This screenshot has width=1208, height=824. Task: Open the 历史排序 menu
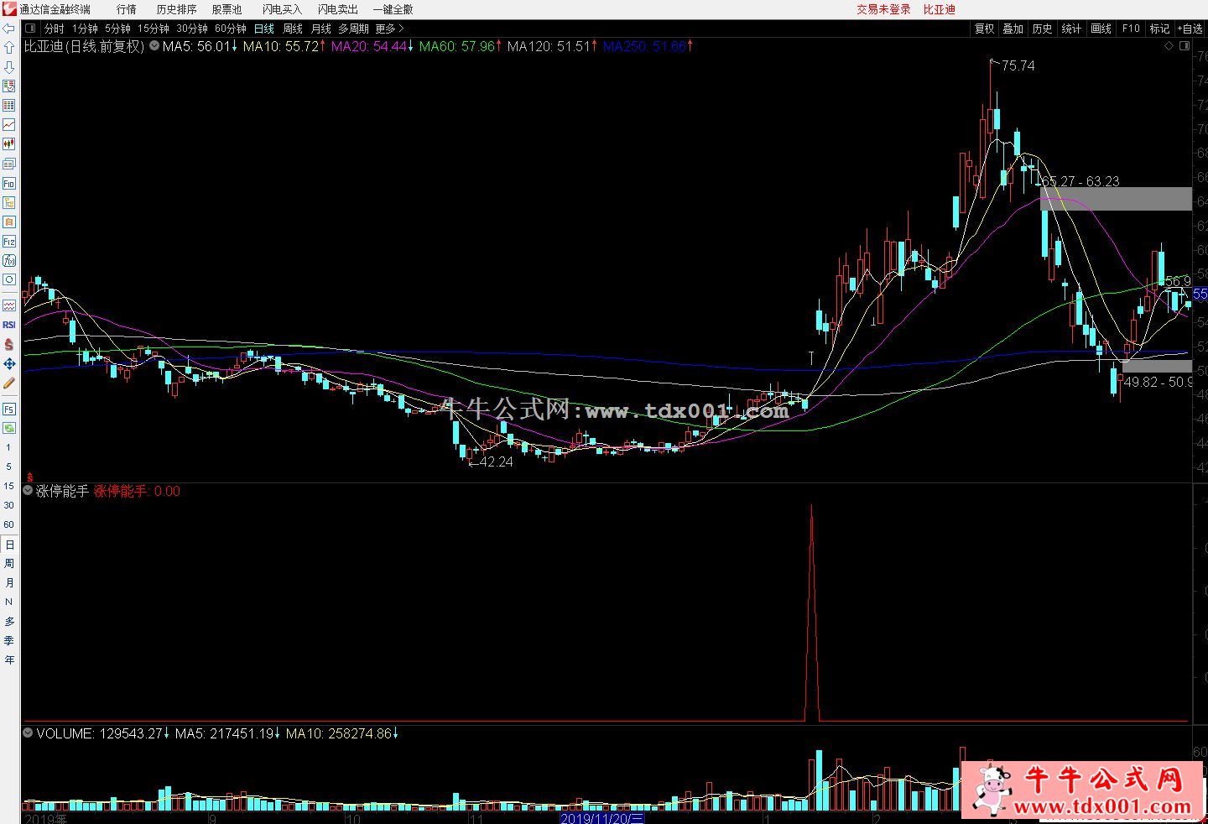[x=176, y=9]
